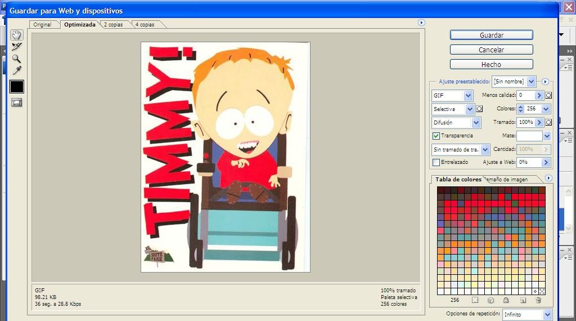
Task: Shift selected colors to web palette cube
Action: point(490,300)
